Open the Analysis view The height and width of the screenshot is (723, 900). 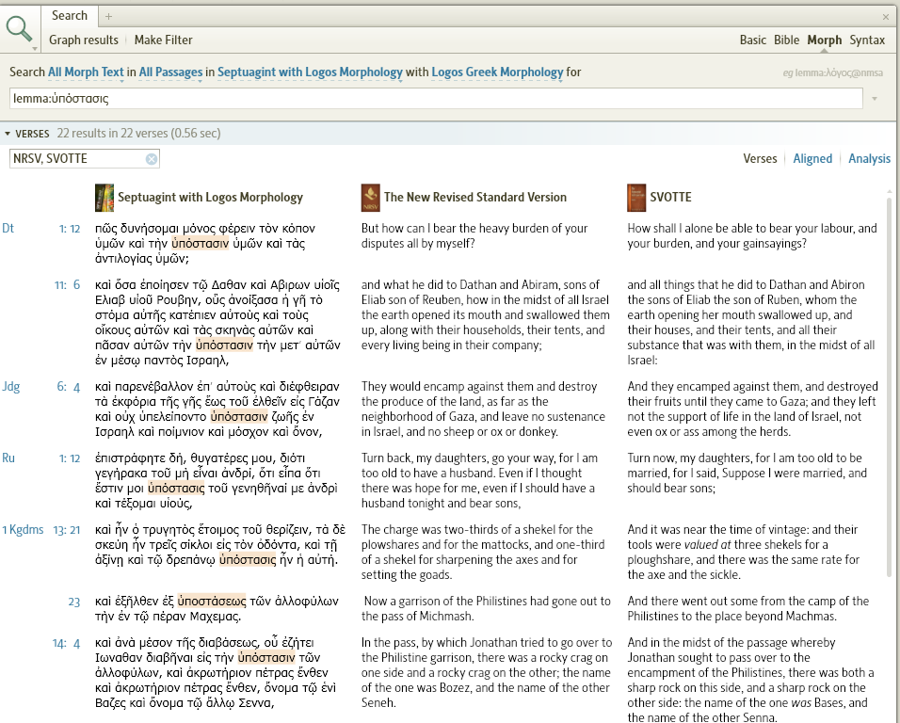click(x=869, y=159)
